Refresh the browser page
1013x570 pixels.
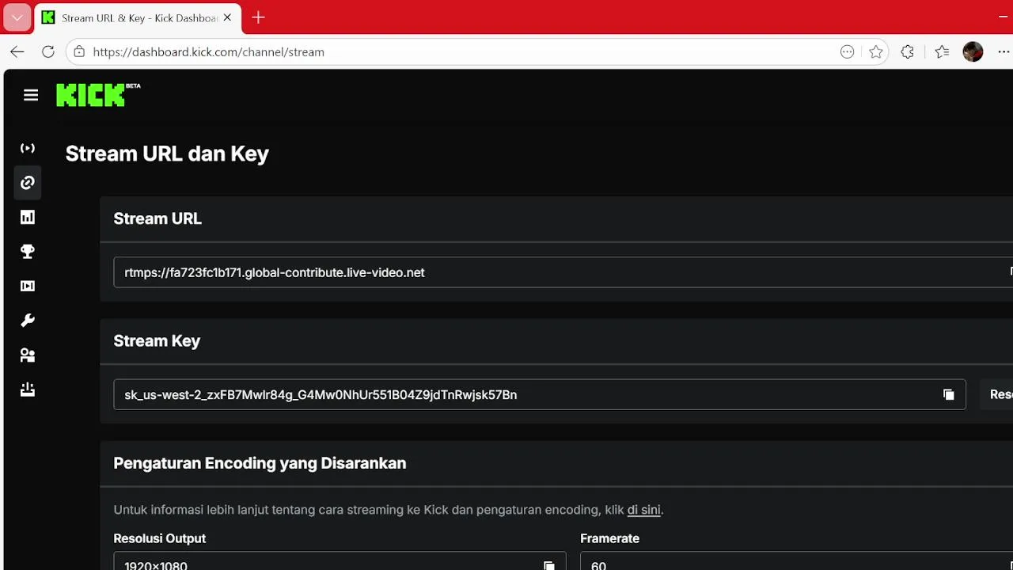(48, 52)
